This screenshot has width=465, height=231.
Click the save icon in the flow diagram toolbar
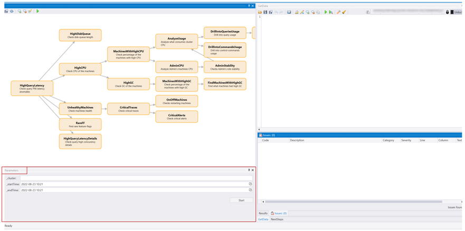pyautogui.click(x=6, y=11)
